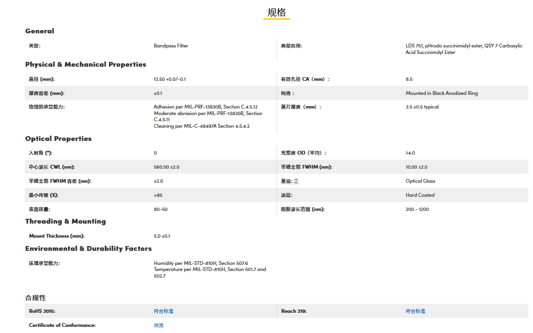This screenshot has height=333, width=533.
Task: Click the Hard Coated coating value
Action: [420, 195]
